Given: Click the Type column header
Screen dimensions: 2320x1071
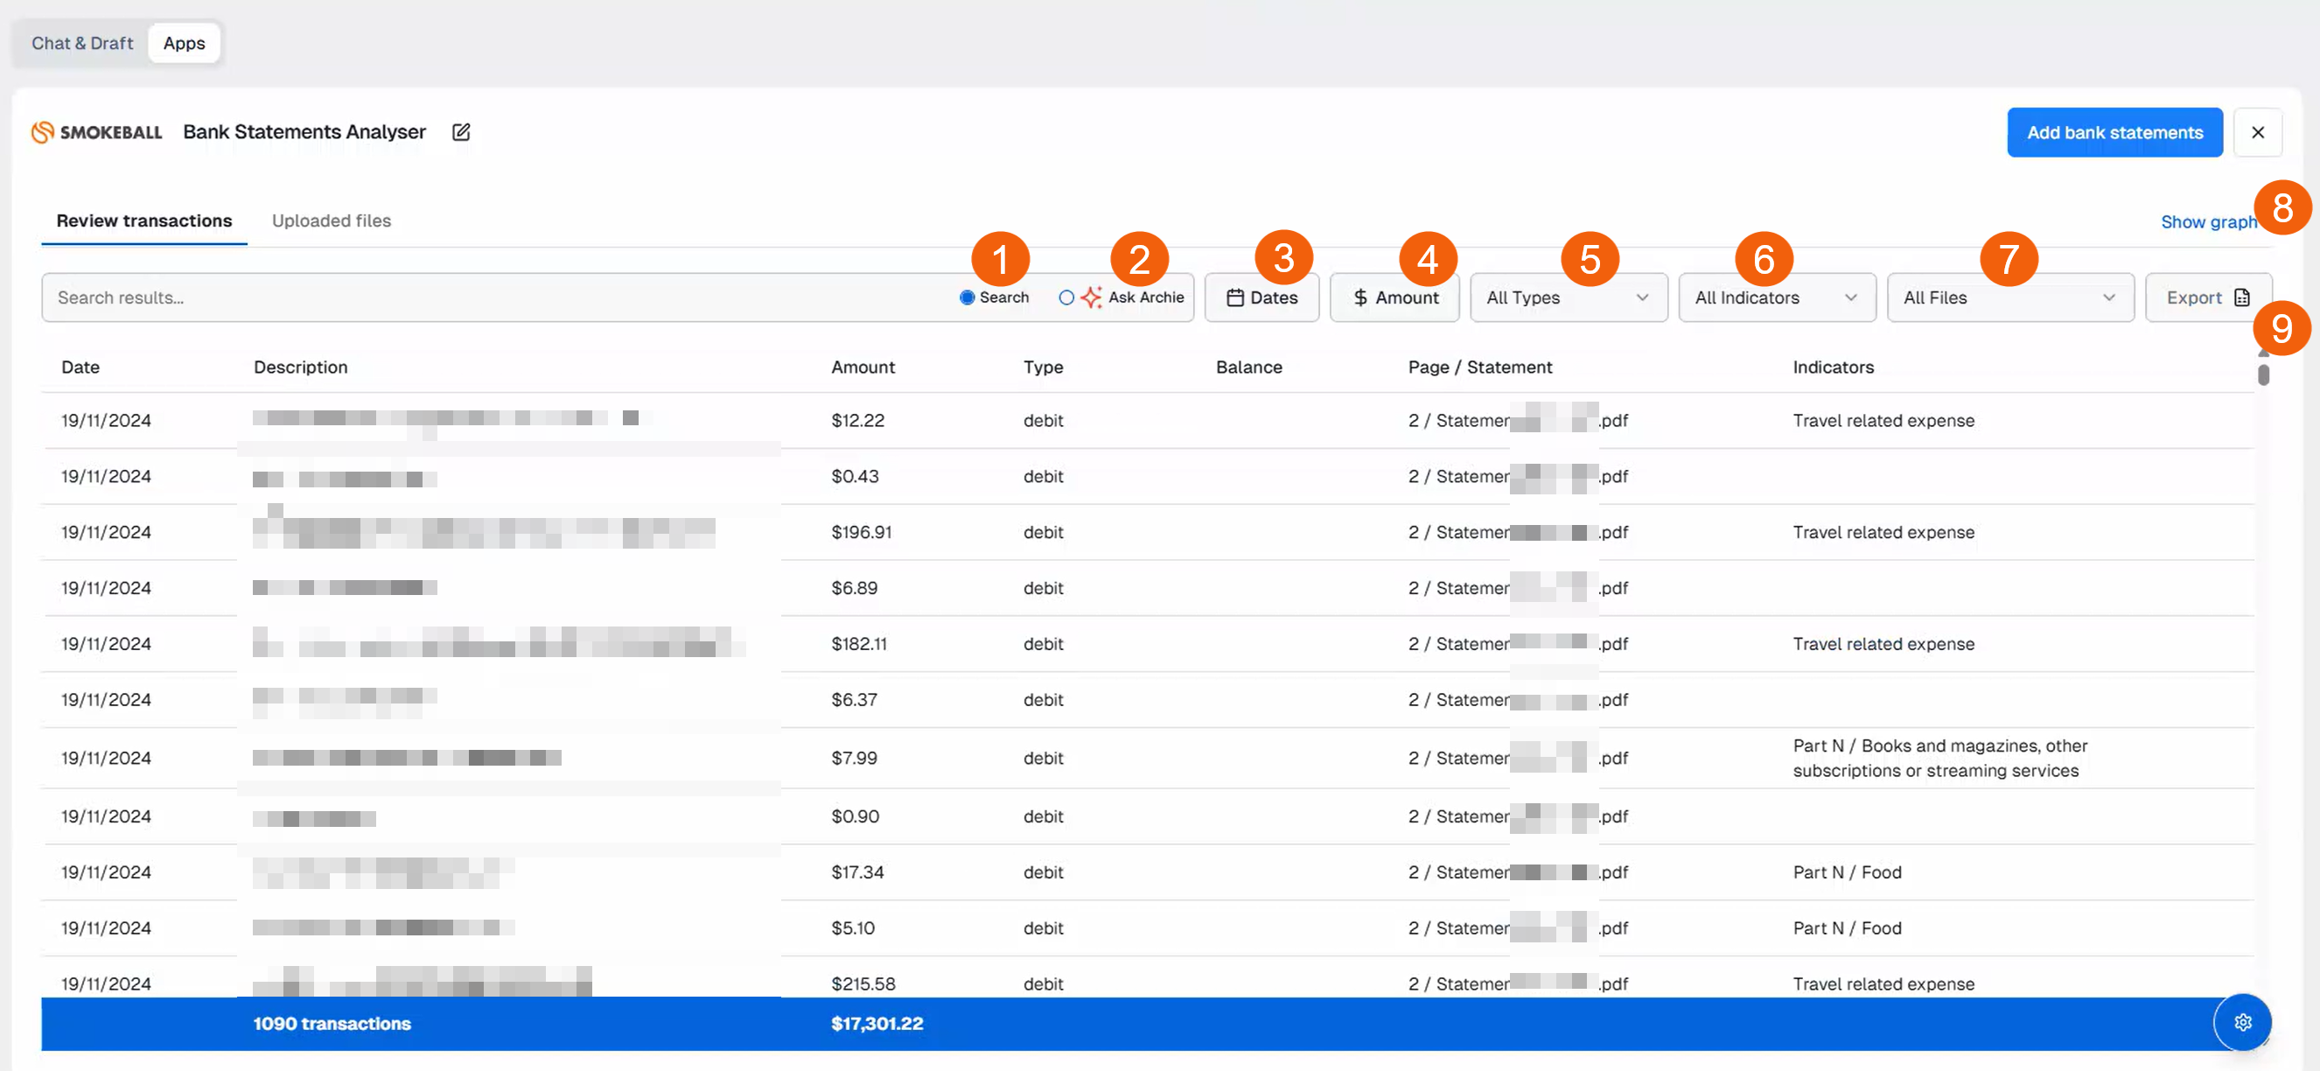Looking at the screenshot, I should pos(1043,367).
